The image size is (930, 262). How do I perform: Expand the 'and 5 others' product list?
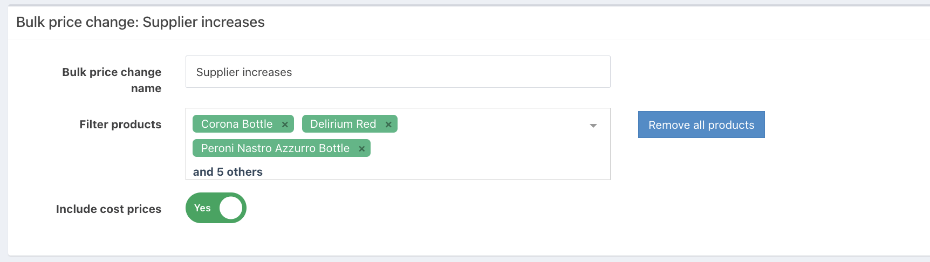click(x=228, y=172)
